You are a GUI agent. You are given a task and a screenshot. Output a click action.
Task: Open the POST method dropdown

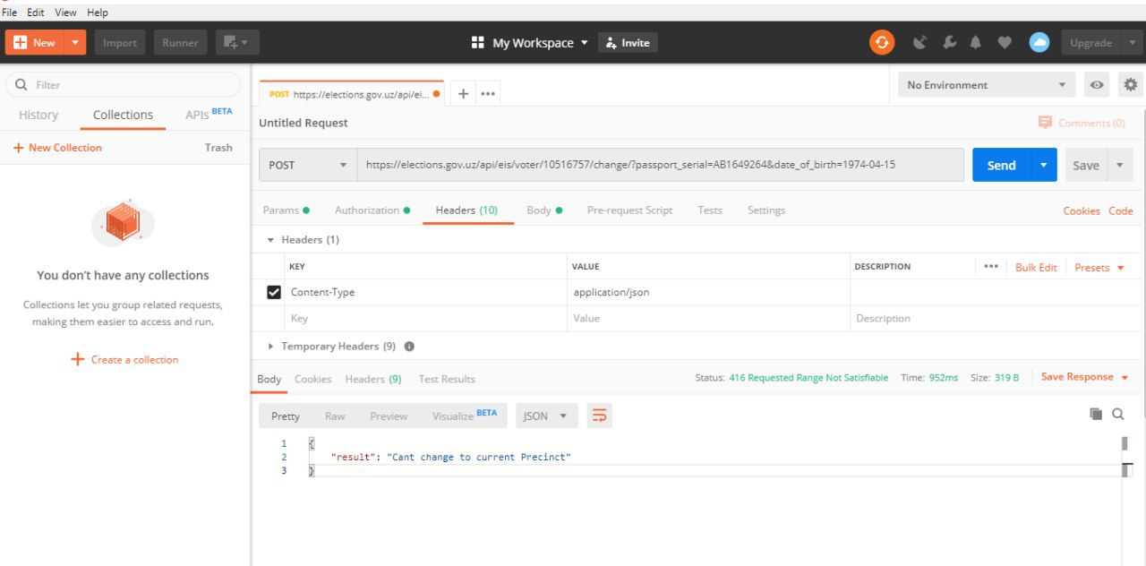tap(308, 165)
